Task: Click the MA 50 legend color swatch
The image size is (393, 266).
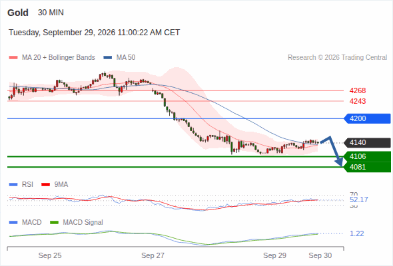Action: (108, 58)
